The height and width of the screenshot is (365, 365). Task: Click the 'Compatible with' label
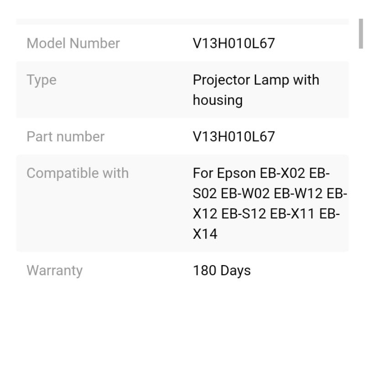point(78,173)
